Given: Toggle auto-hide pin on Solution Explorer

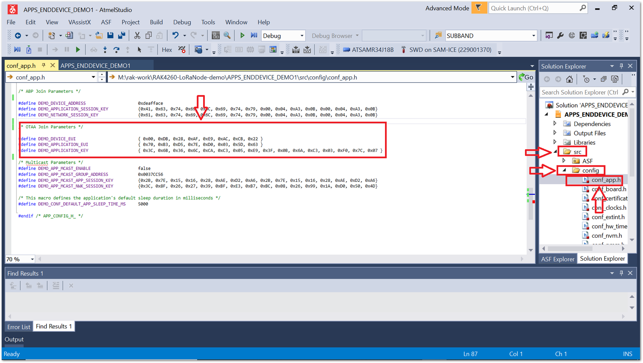Looking at the screenshot, I should (621, 66).
